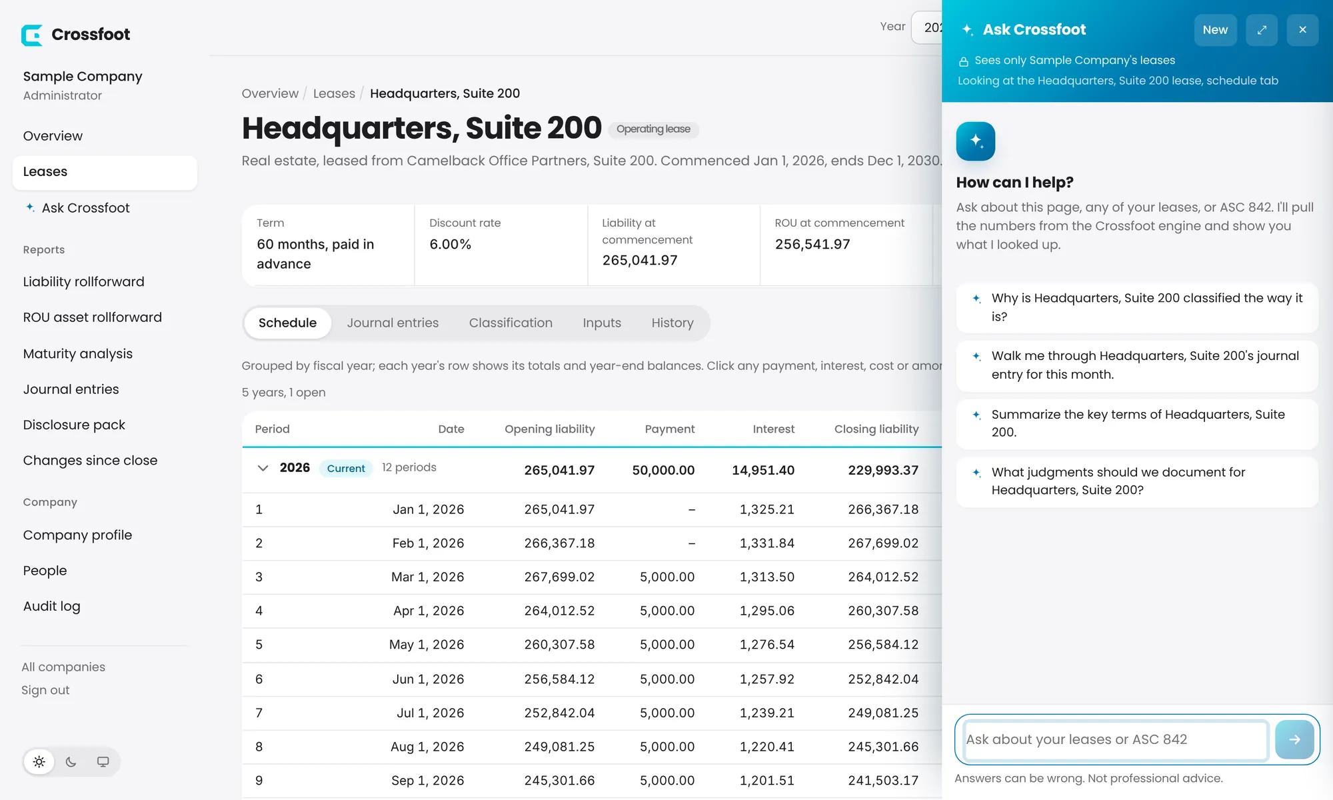The image size is (1333, 800).
Task: Switch to the Inputs tab
Action: (x=602, y=323)
